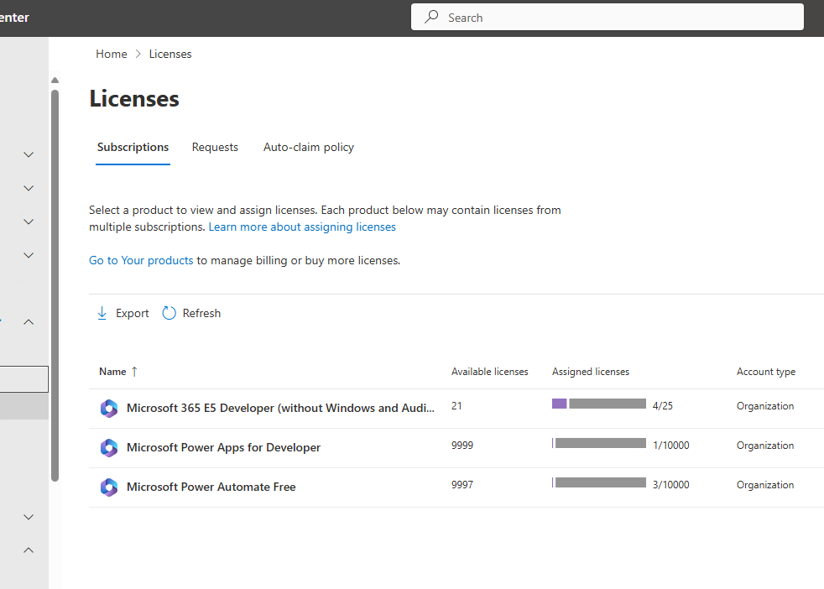Collapse the bottom-most sidebar section chevron
Viewport: 824px width, 589px height.
coord(29,550)
